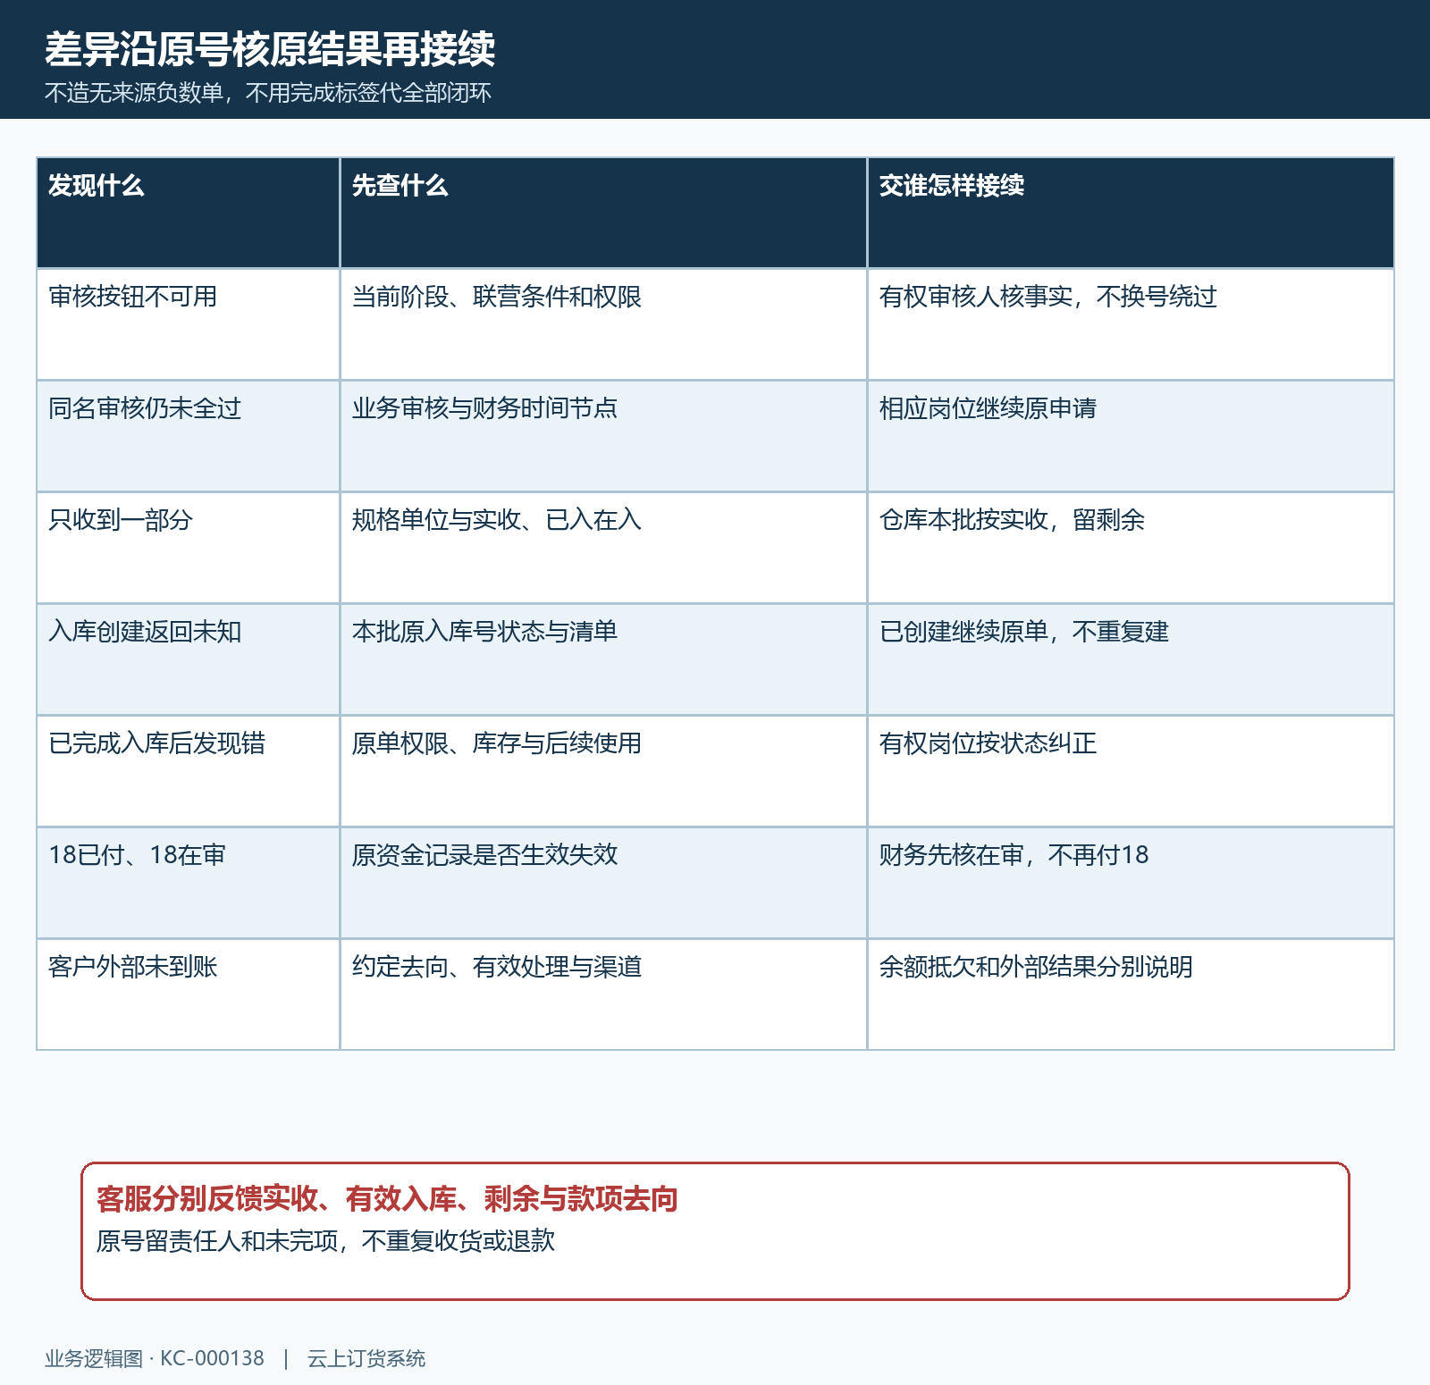Screen dimensions: 1430x1385
Task: Click the red heading 客服分别反馈实收
Action: pos(207,1199)
